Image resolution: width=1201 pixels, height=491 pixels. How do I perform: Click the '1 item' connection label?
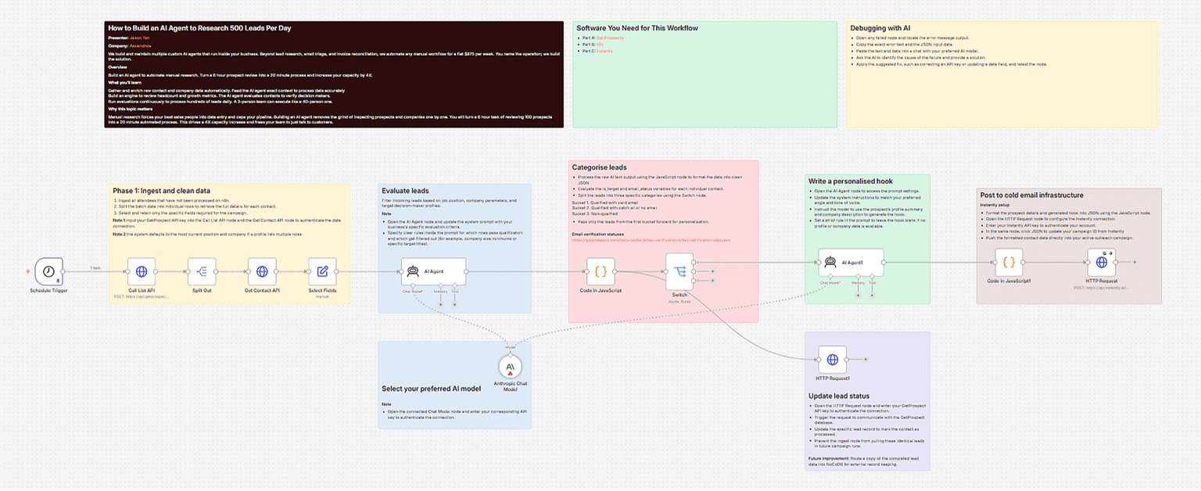point(95,268)
